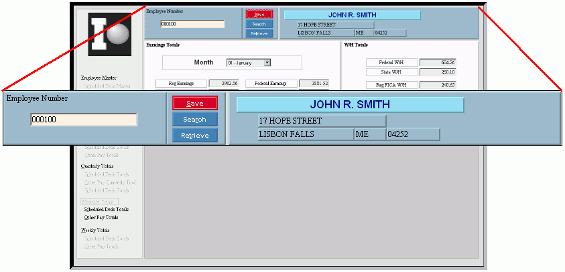Viewport: 565px width, 272px height.
Task: Click the Reg Earnings value field
Action: (x=223, y=84)
